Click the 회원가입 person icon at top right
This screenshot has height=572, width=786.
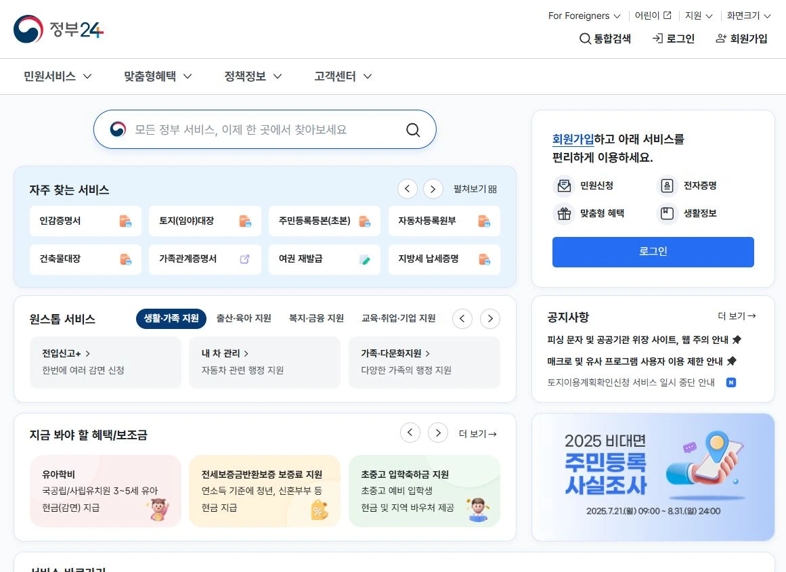point(722,39)
